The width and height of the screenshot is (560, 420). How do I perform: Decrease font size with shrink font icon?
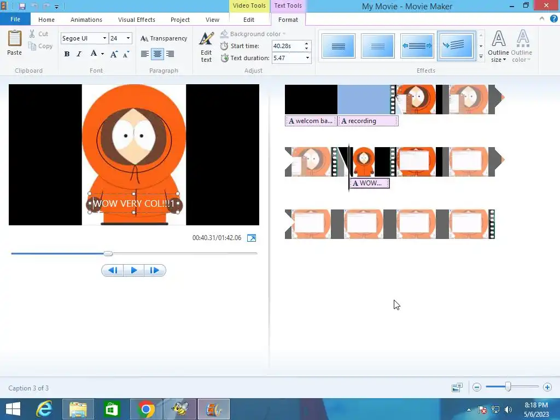(x=126, y=54)
